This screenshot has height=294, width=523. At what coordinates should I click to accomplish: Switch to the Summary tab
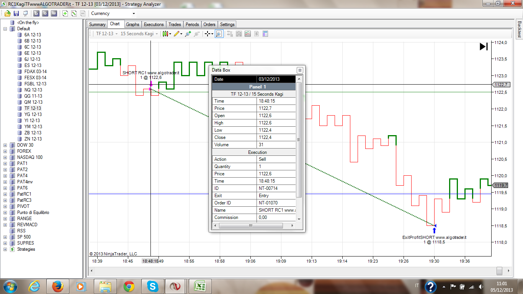[x=97, y=24]
